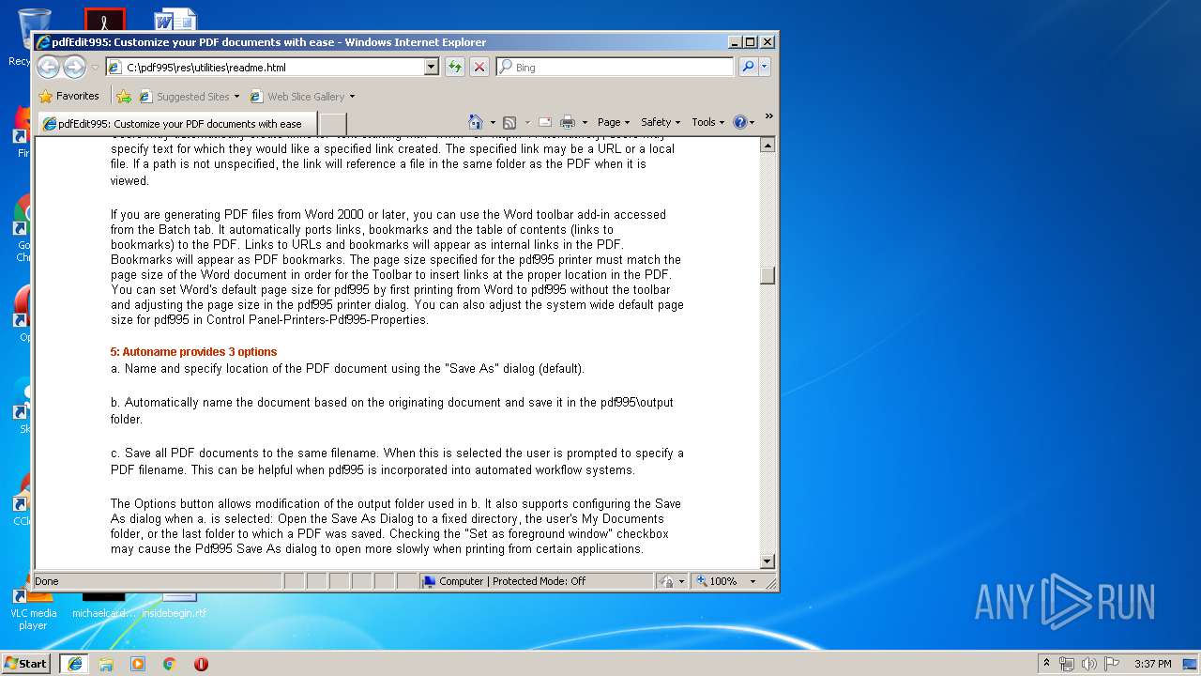Launch Chrome from the taskbar
The image size is (1201, 676).
170,664
